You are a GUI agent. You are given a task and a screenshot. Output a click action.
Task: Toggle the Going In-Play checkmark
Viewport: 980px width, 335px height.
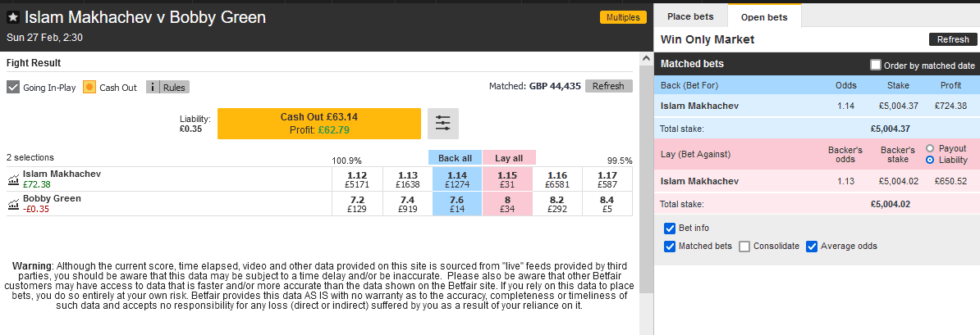point(13,88)
